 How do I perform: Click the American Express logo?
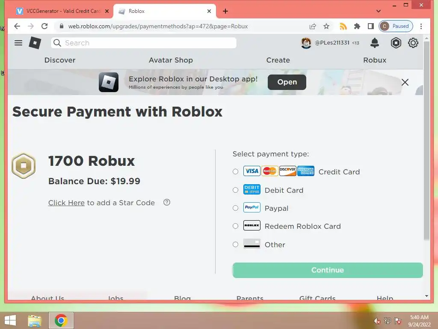[x=306, y=171]
